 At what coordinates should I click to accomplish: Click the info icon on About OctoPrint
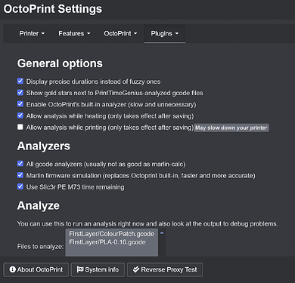tap(12, 269)
